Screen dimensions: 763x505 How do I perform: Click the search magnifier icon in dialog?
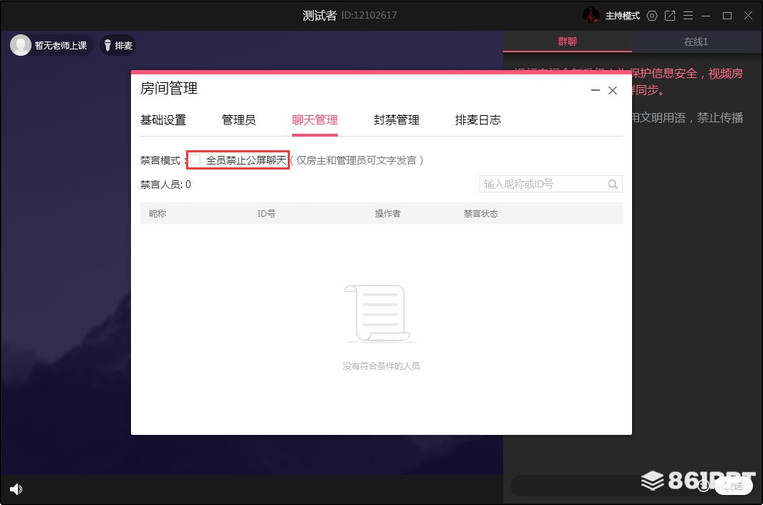coord(613,185)
